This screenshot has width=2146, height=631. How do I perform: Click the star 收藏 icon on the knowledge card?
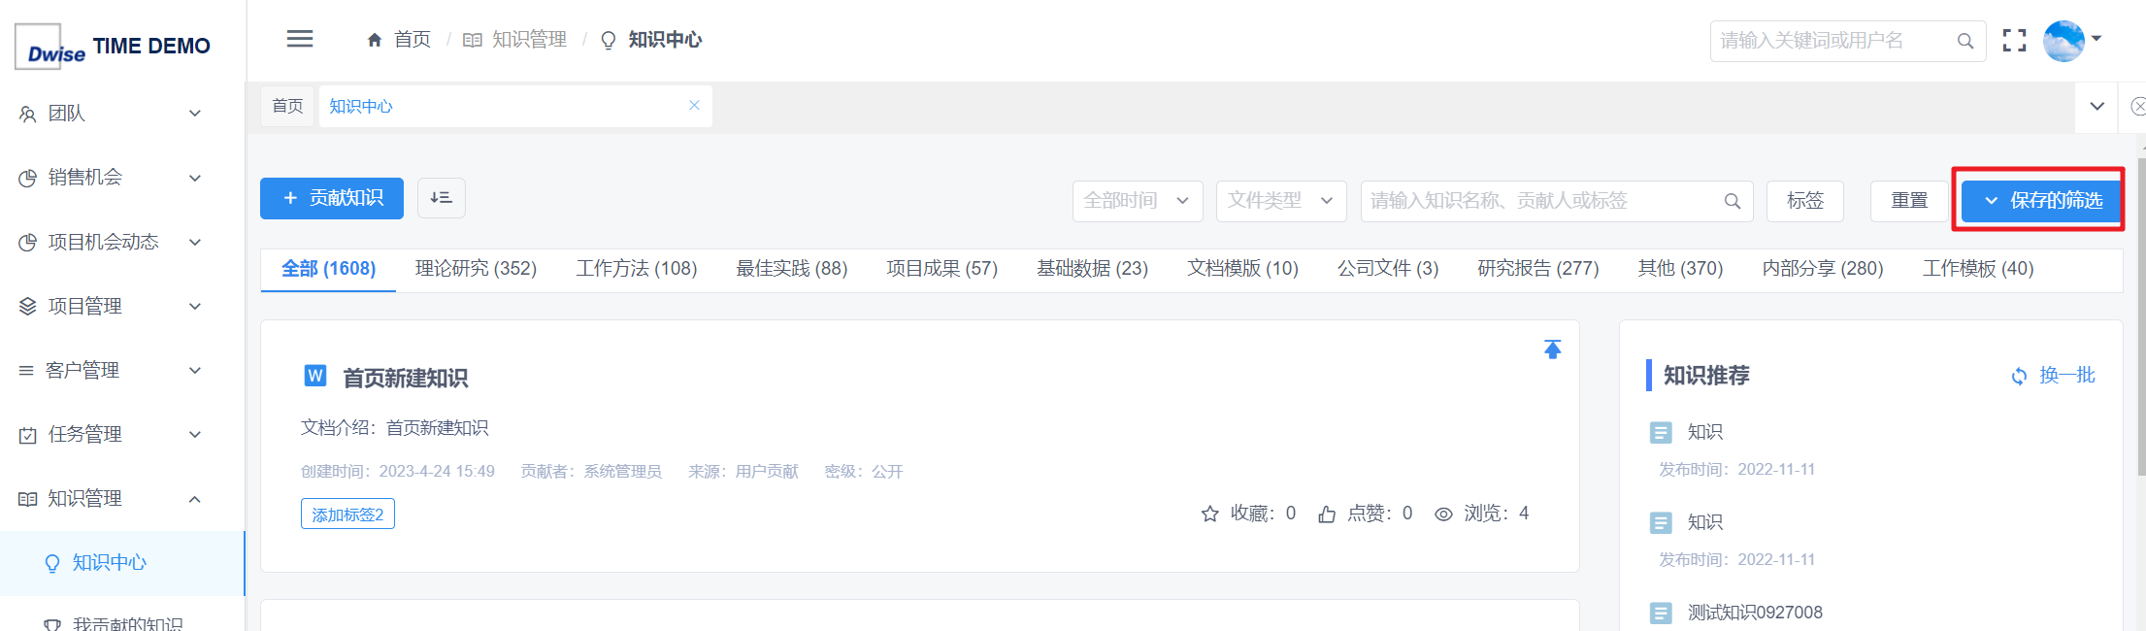[x=1209, y=515]
